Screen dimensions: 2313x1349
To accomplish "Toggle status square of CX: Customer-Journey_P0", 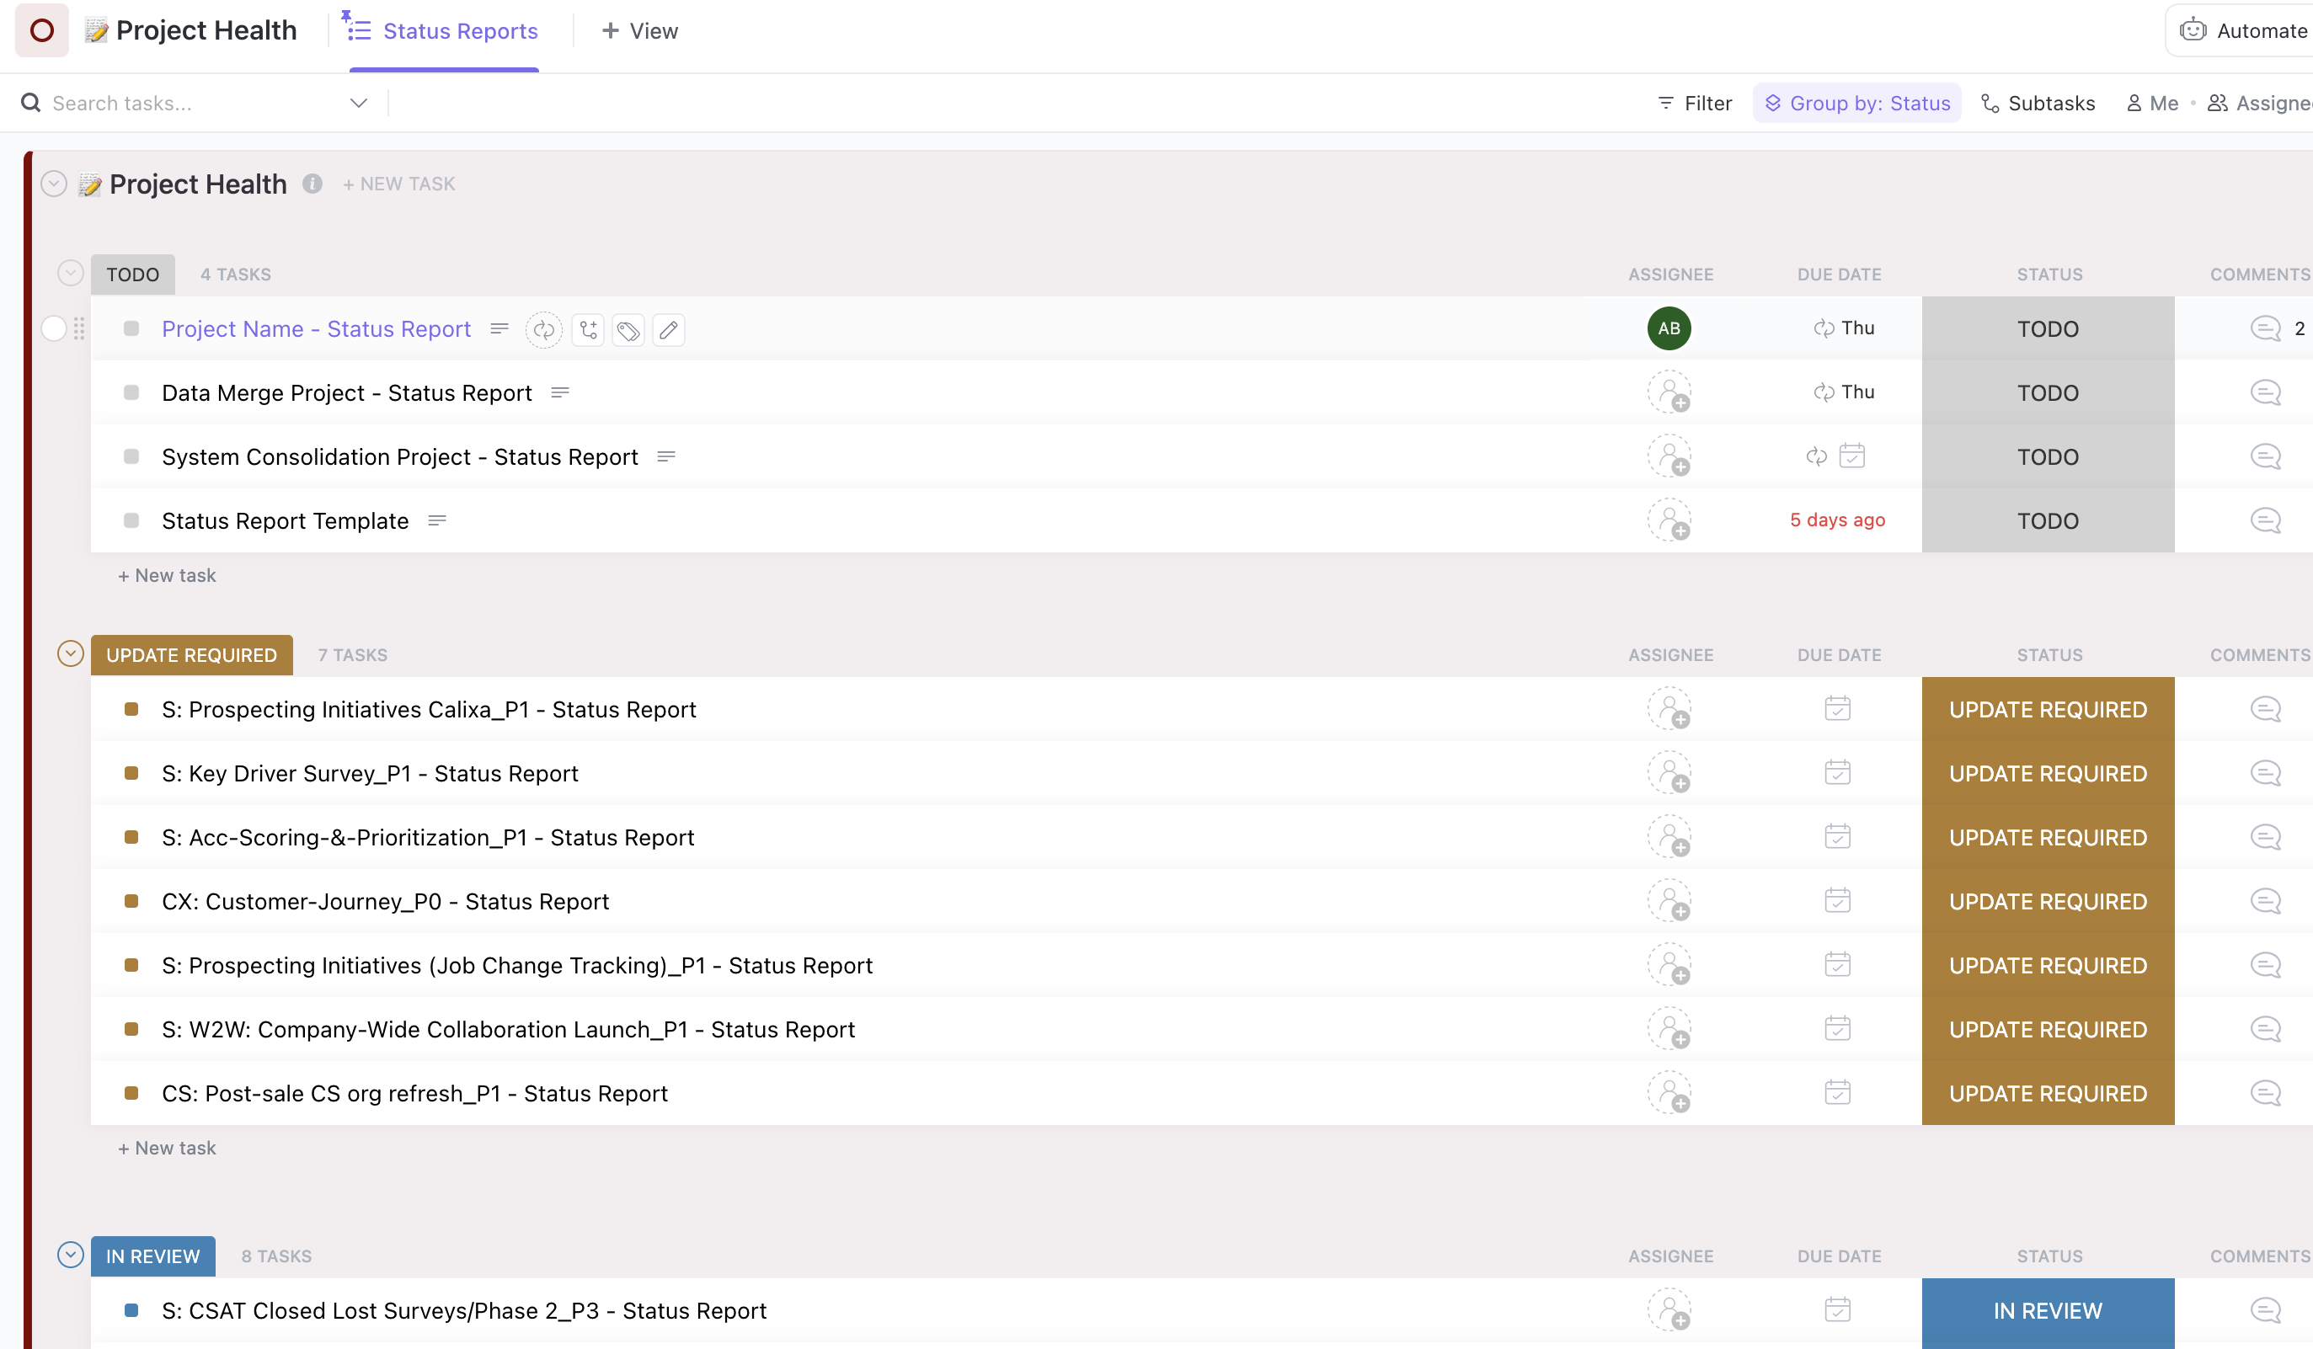I will pyautogui.click(x=131, y=901).
